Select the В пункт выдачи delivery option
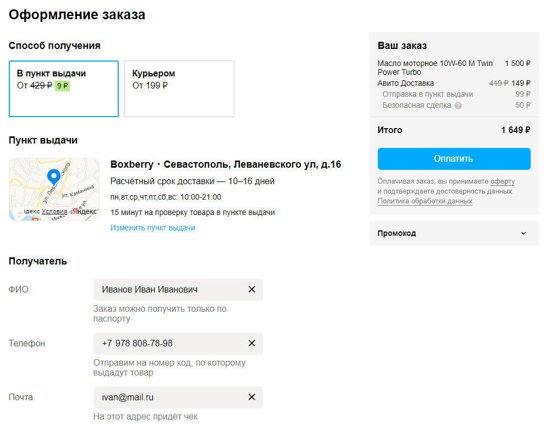 [64, 89]
